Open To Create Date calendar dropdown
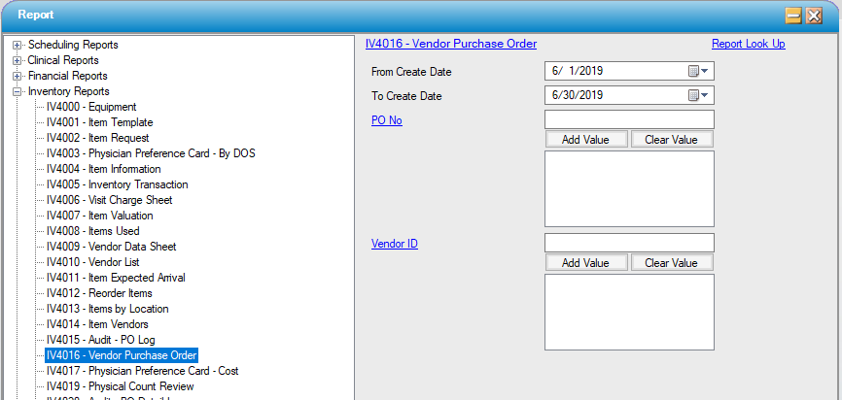This screenshot has height=400, width=842. coord(699,95)
